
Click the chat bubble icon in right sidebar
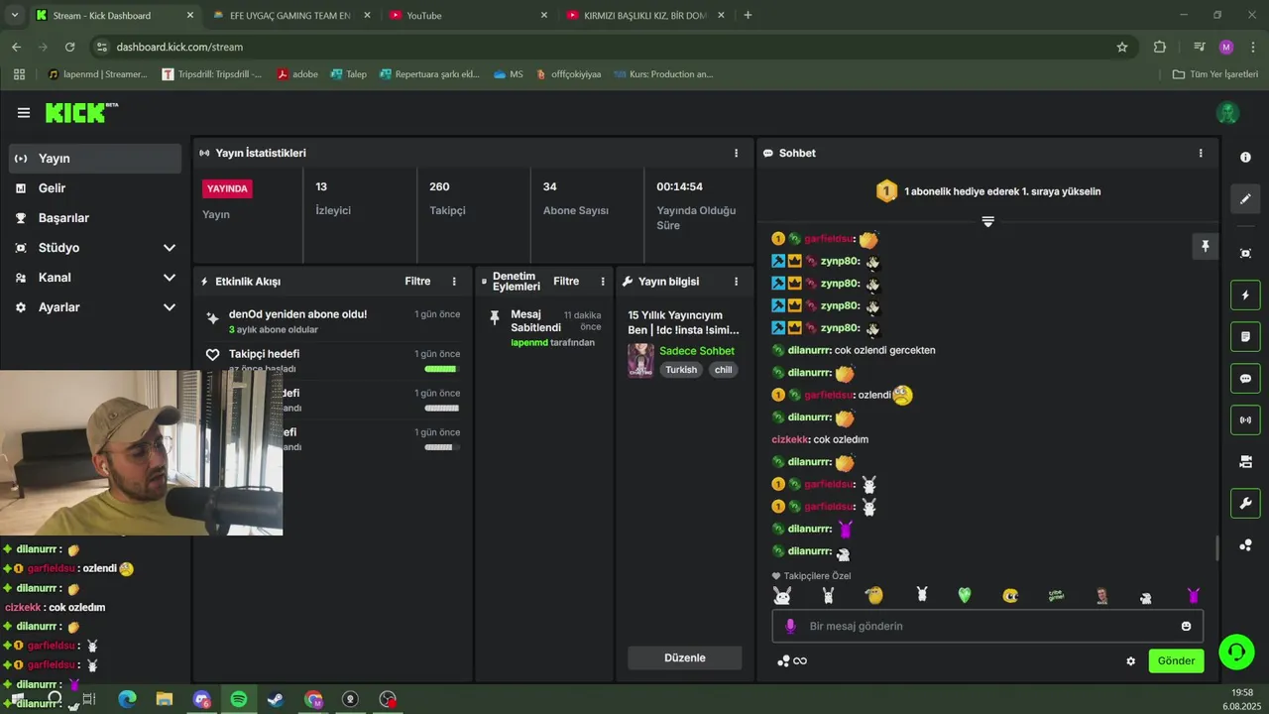1245,379
